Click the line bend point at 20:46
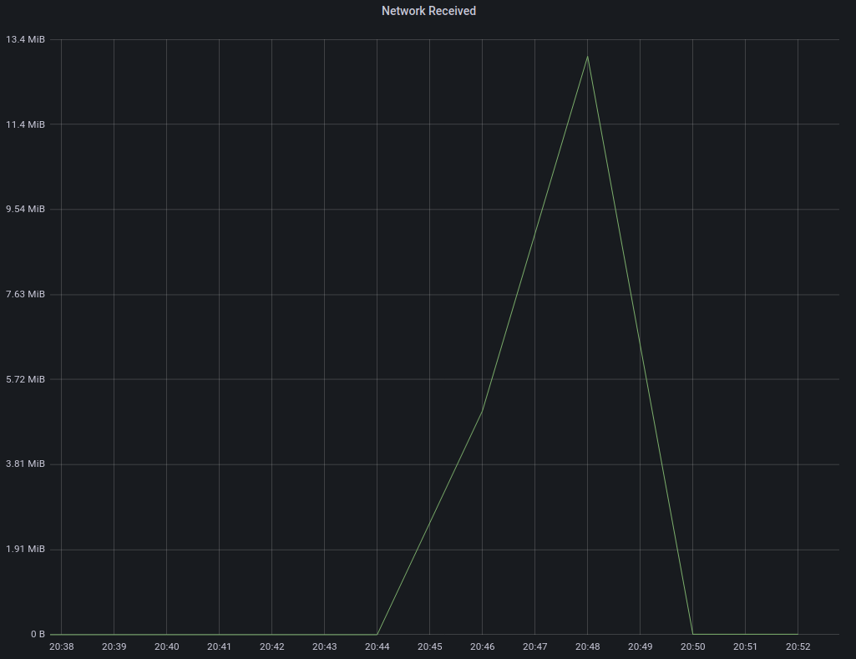The width and height of the screenshot is (856, 659). pos(482,410)
